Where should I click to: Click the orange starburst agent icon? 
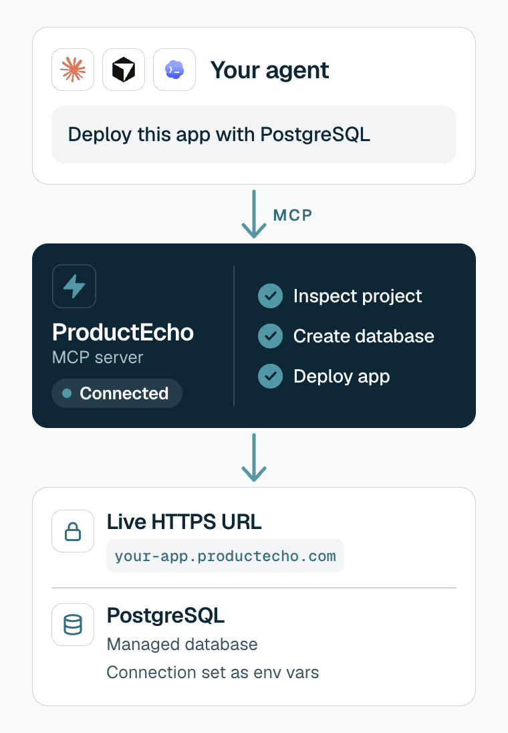pos(73,70)
